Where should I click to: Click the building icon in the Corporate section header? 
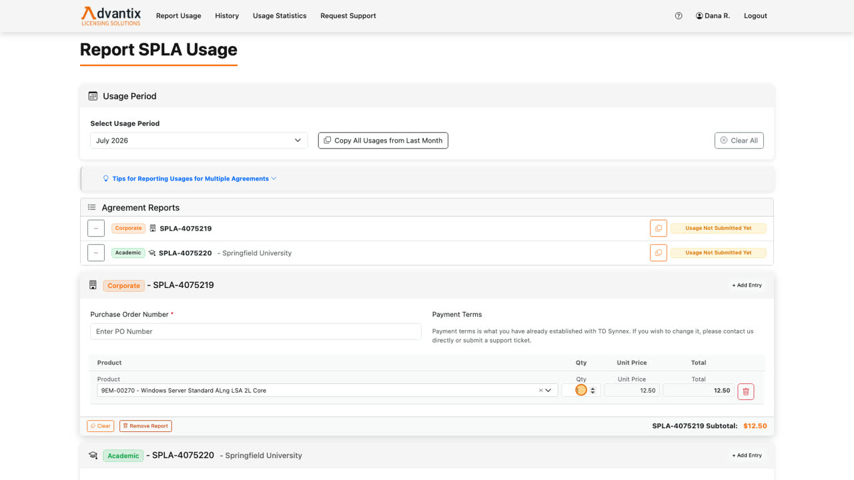click(x=93, y=285)
